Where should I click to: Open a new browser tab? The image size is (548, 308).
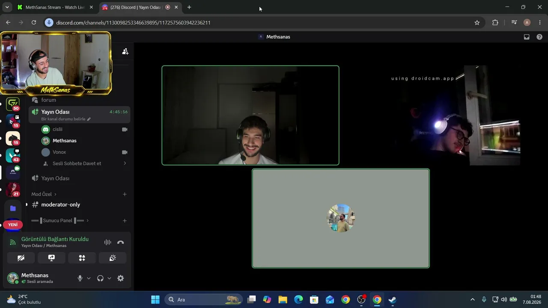[x=189, y=7]
